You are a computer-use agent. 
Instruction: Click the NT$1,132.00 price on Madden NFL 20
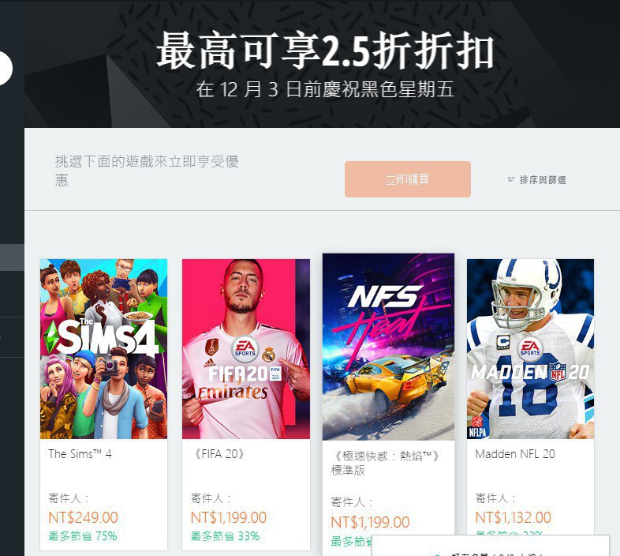tap(514, 517)
